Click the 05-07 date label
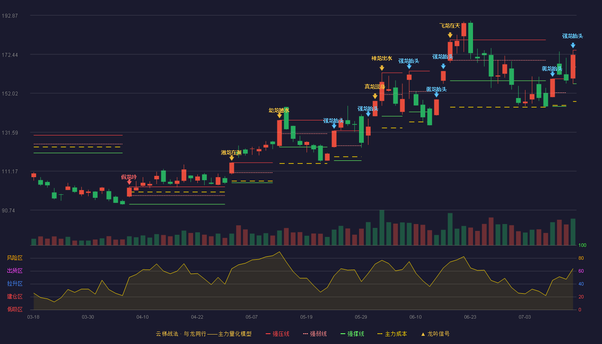Viewport: 602px width, 344px height. pos(252,317)
